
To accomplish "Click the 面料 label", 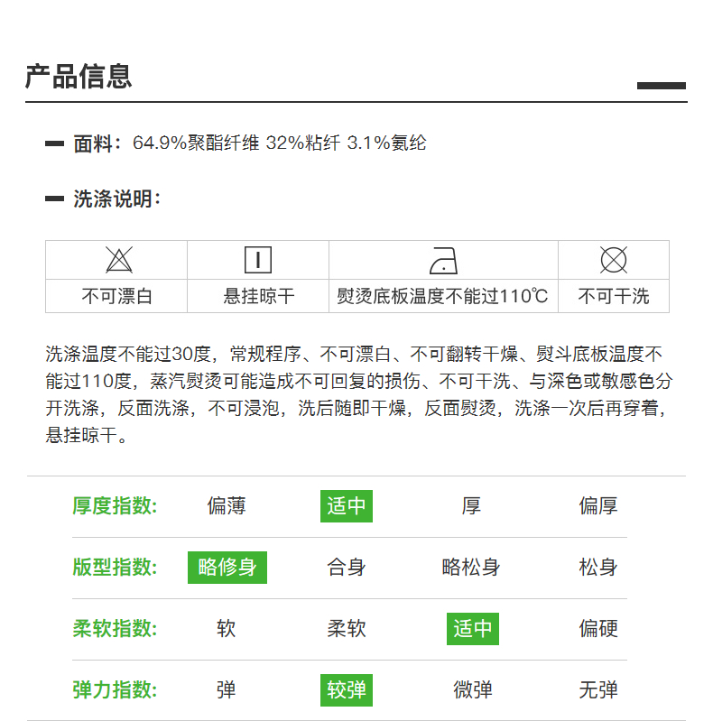I will 97,143.
